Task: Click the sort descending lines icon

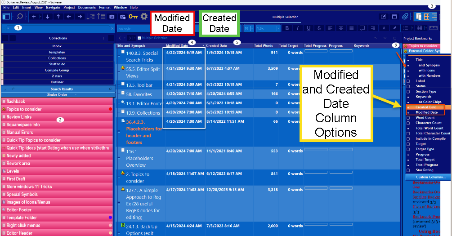Action: pyautogui.click(x=90, y=17)
